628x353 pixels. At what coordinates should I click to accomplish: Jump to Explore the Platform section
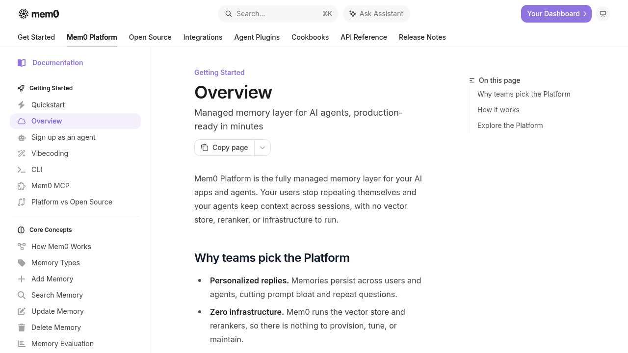coord(510,126)
